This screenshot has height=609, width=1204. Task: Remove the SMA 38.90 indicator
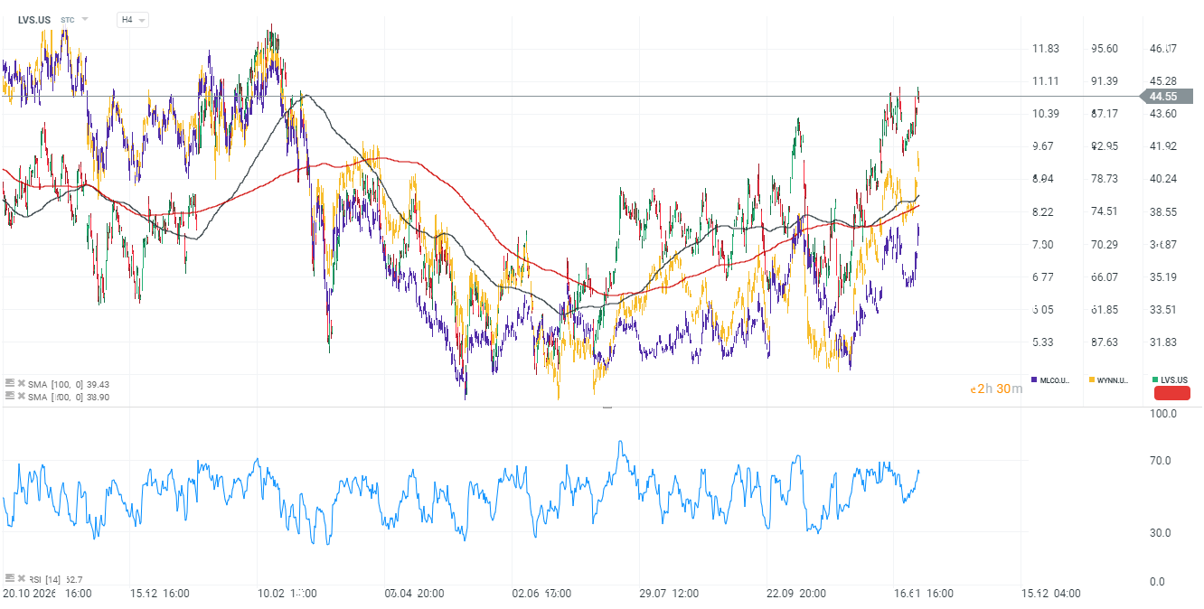point(20,397)
